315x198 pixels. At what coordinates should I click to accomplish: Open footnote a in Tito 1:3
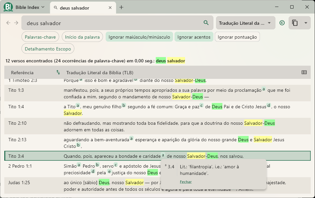tap(264, 89)
